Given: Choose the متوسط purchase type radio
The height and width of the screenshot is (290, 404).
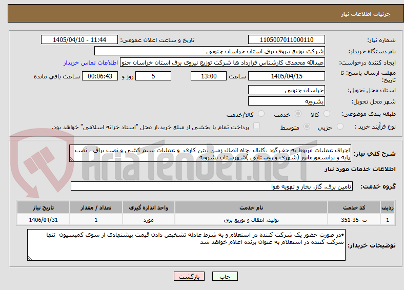Looking at the screenshot, I should 307,126.
